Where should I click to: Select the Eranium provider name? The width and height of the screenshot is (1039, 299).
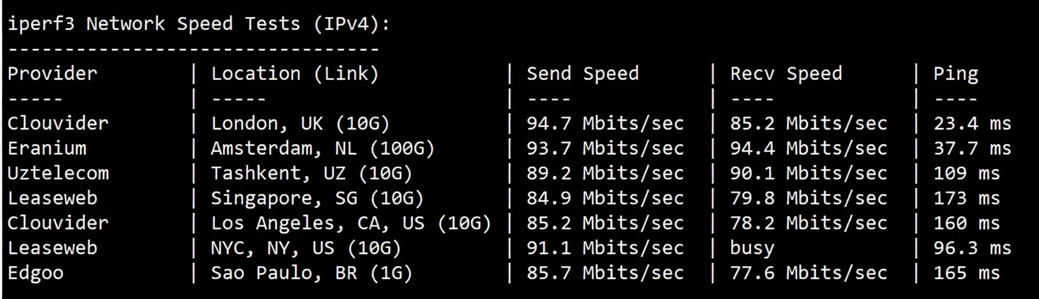point(47,148)
